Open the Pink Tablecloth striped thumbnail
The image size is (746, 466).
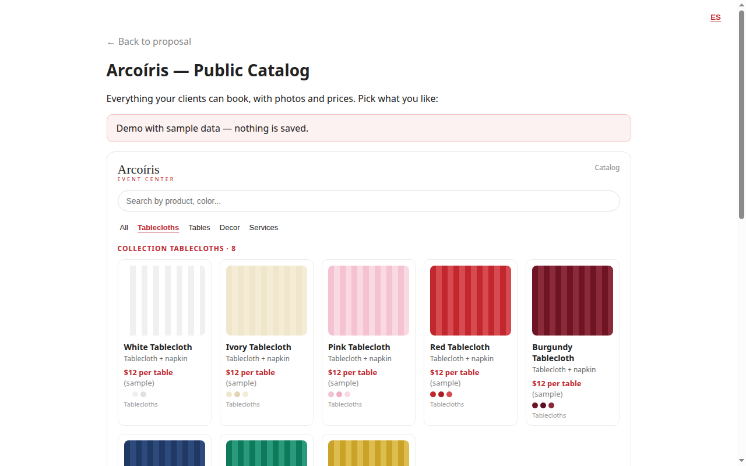tap(368, 301)
